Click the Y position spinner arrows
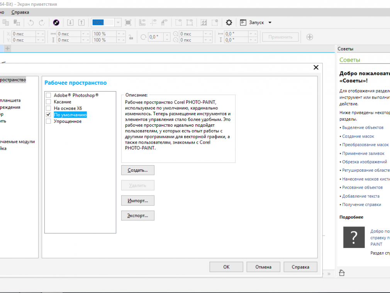Image resolution: width=390 pixels, height=293 pixels. 41,40
